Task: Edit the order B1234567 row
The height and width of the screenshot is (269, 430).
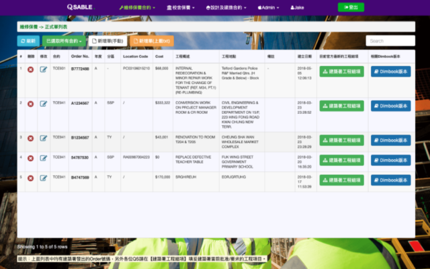Action: 43,138
